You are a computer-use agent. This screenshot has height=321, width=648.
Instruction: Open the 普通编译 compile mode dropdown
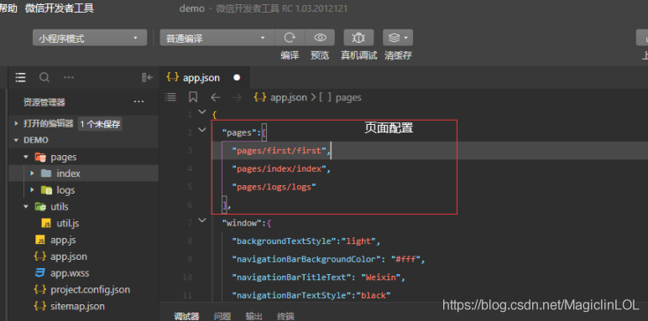tap(217, 38)
